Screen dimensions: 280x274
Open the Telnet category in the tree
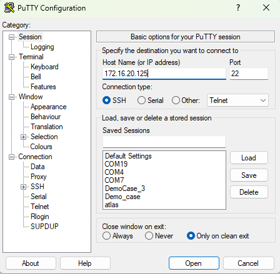coord(40,207)
